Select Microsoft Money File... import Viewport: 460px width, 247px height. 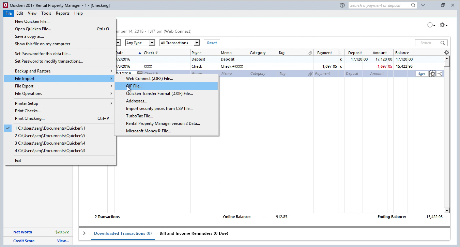(x=166, y=131)
